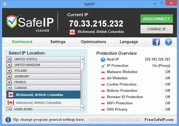Click the red dash beside Malware Websites

103,72
